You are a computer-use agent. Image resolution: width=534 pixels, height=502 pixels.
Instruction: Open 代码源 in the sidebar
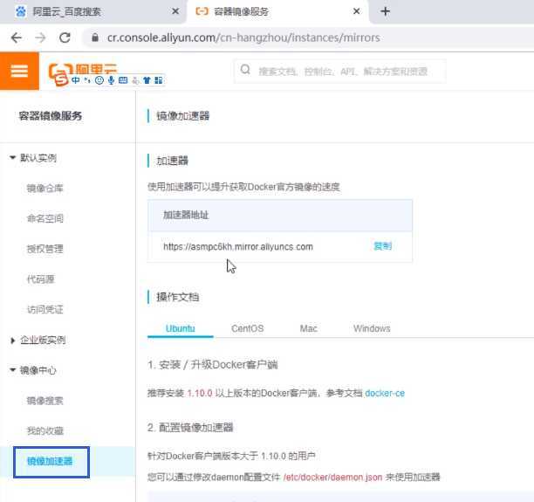coord(40,279)
